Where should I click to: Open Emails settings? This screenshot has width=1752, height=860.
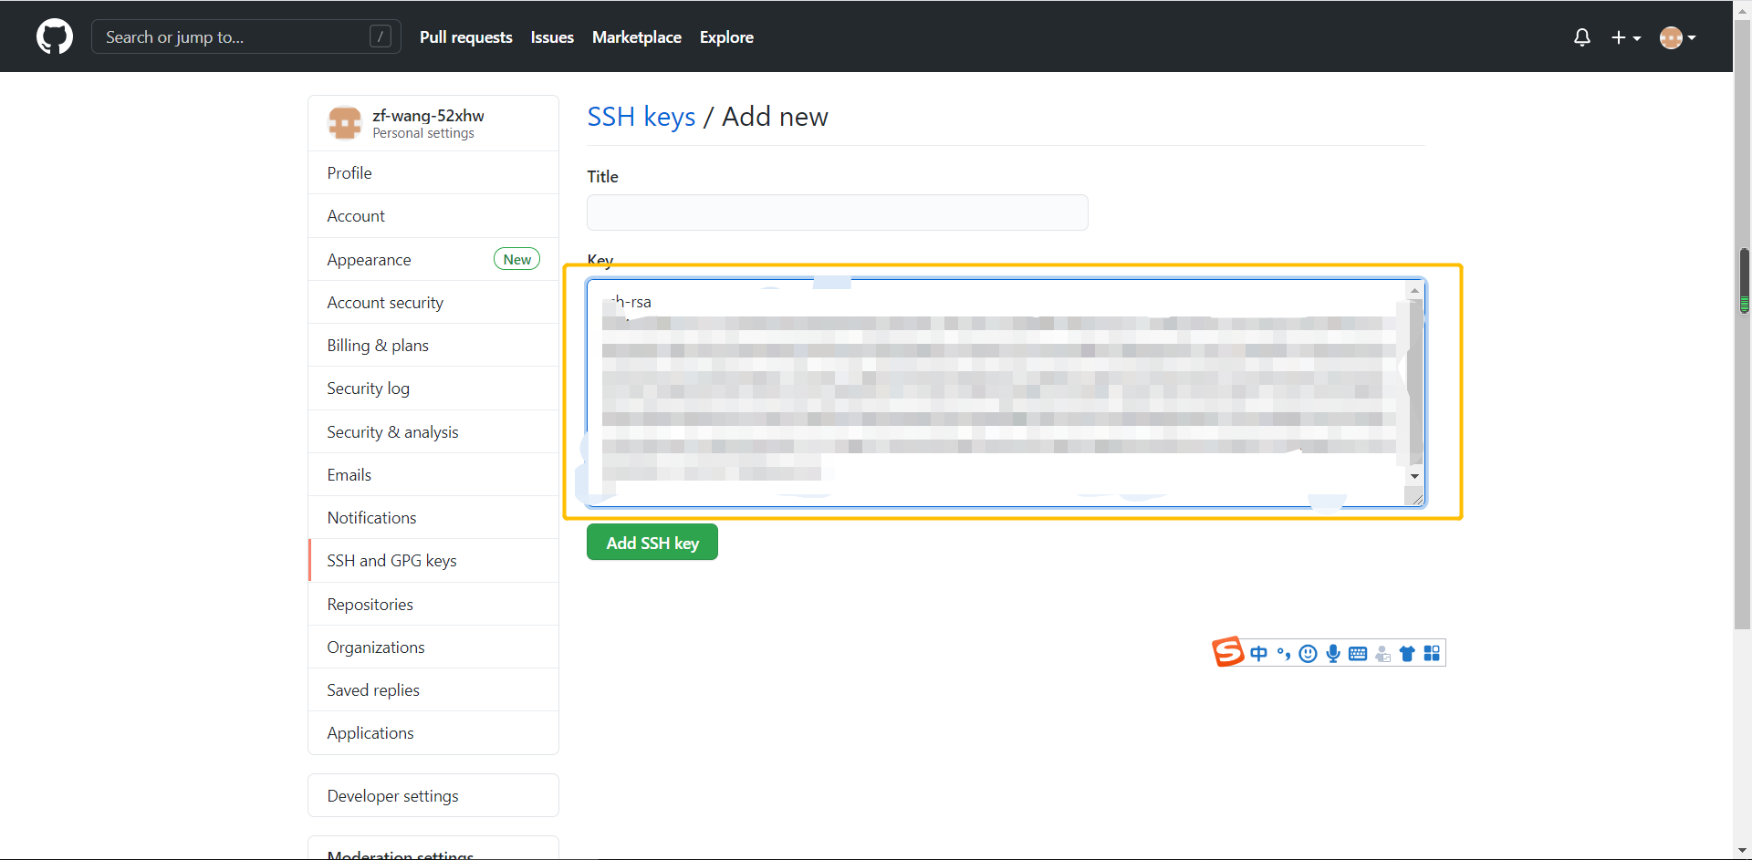click(433, 474)
